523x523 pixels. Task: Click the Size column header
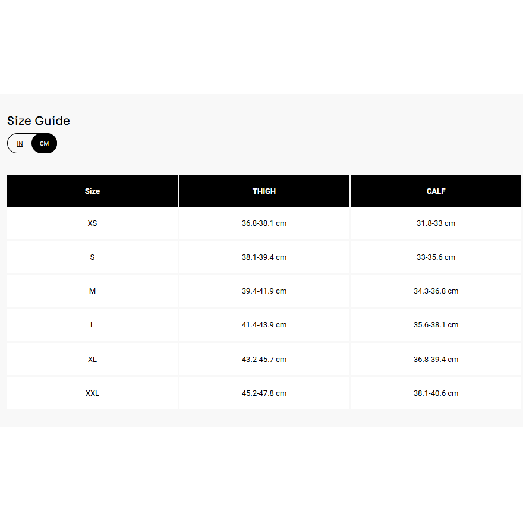(x=92, y=191)
